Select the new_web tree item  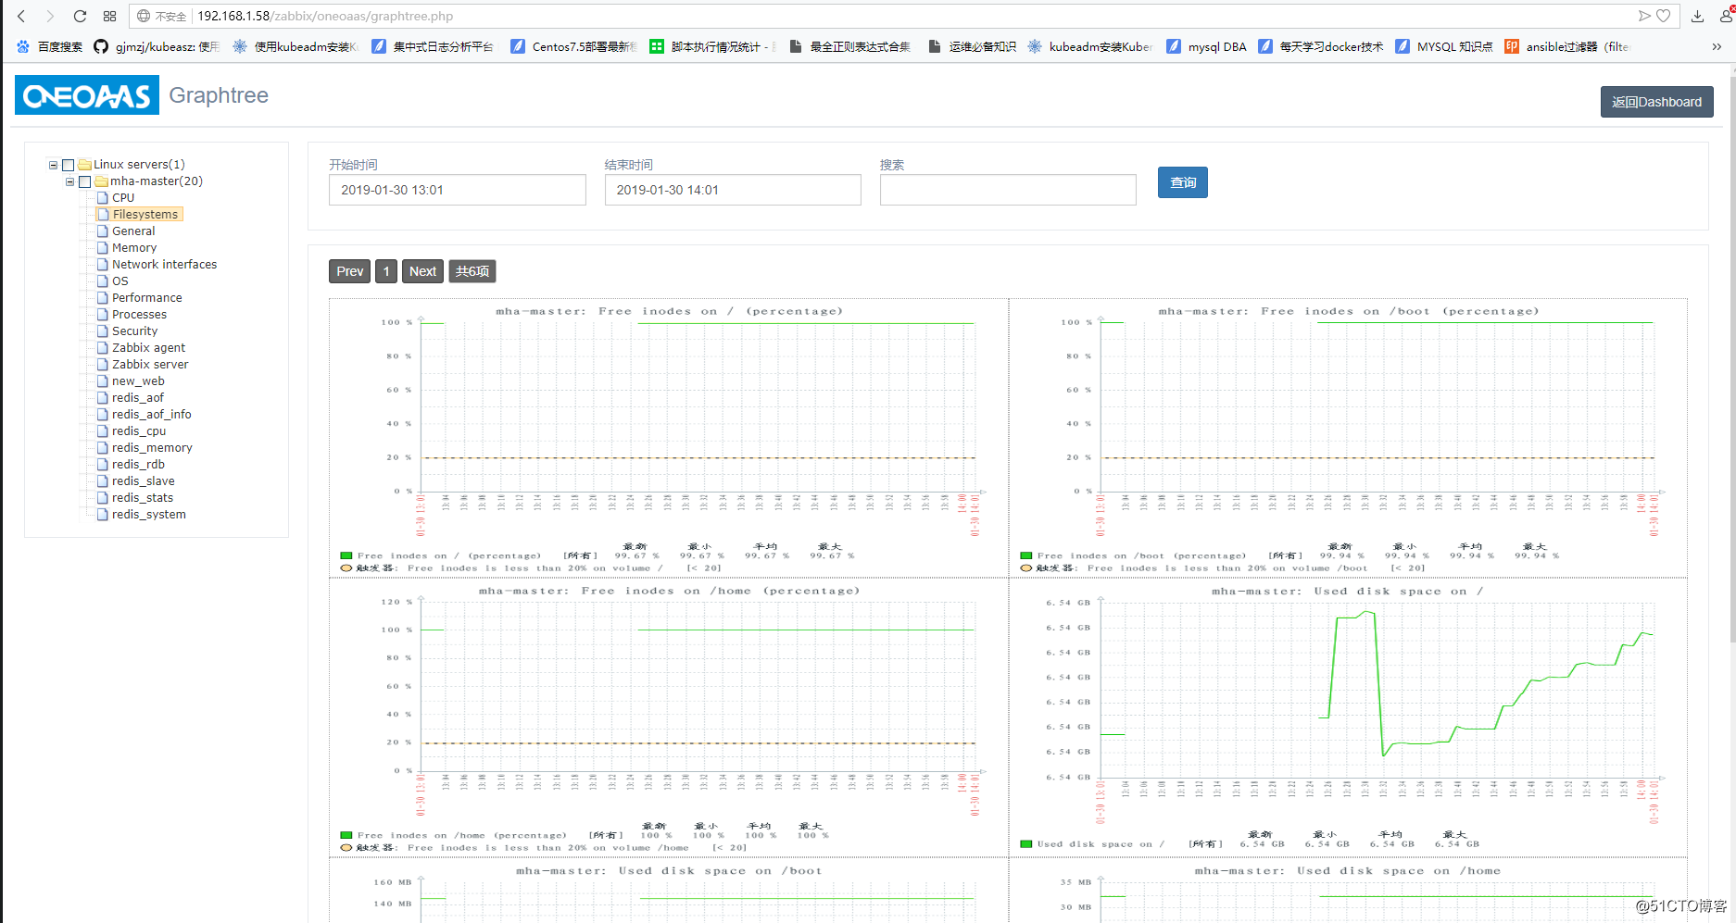point(138,381)
